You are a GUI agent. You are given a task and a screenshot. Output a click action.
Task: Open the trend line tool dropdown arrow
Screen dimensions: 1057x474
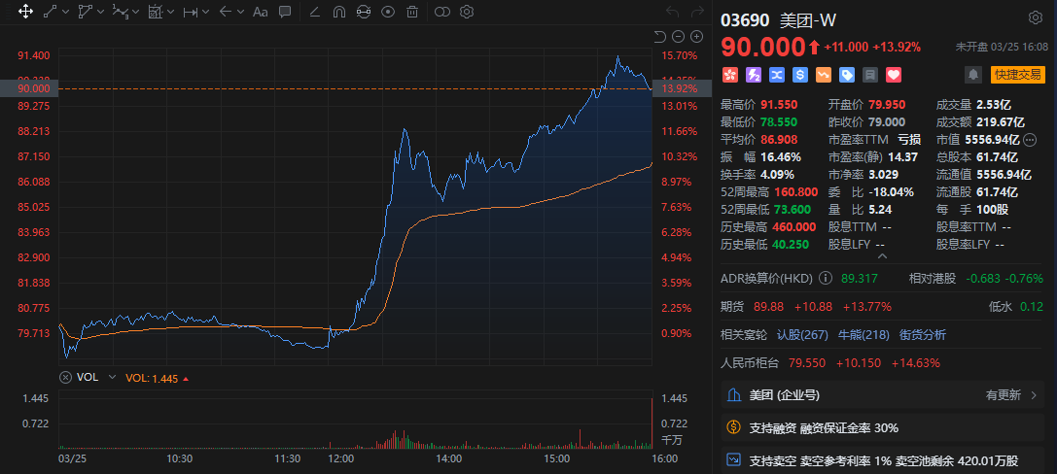pos(64,12)
